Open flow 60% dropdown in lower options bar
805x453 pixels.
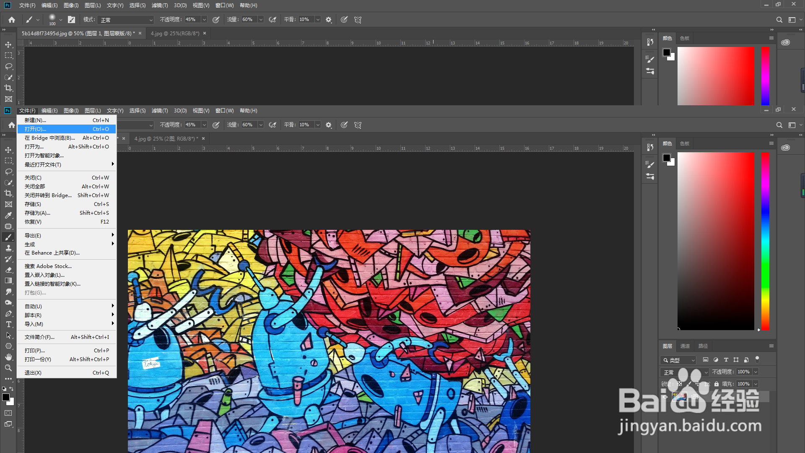coord(261,125)
